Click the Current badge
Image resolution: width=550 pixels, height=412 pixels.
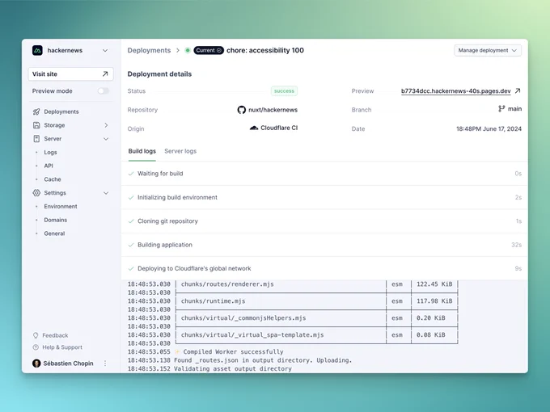209,50
